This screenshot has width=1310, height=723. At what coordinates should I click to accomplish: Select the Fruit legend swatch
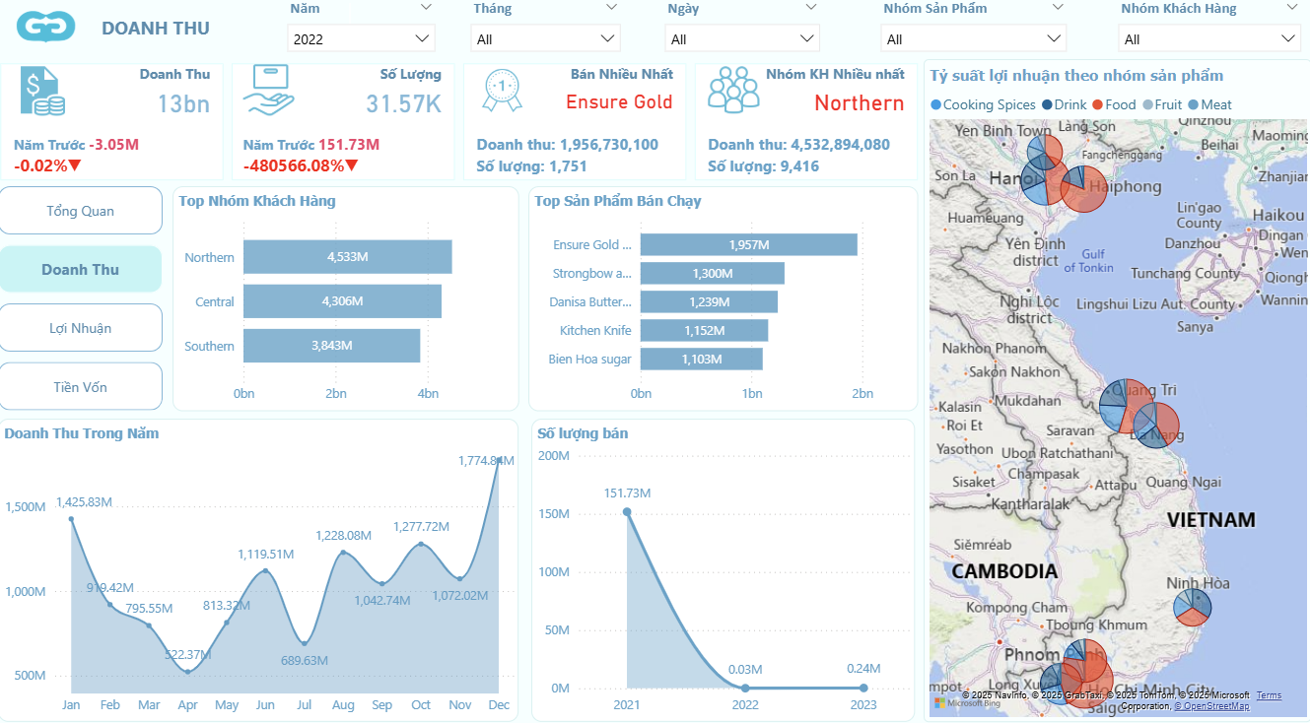tap(1146, 104)
